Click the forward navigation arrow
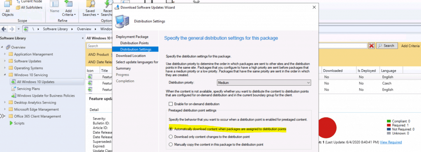 [12, 29]
